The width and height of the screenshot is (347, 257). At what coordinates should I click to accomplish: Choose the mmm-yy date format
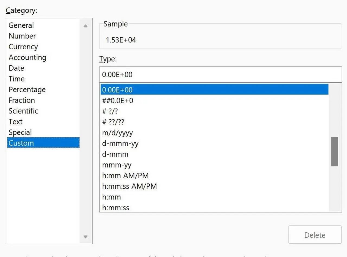click(214, 165)
